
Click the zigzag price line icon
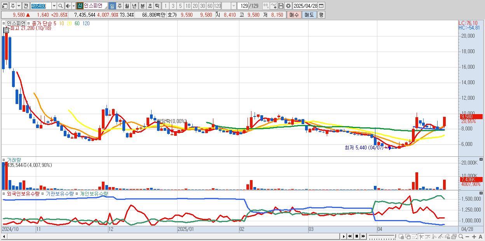pos(434,237)
